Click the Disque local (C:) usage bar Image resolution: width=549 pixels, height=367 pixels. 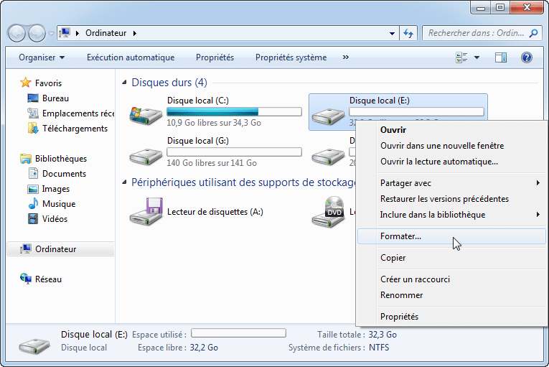234,112
